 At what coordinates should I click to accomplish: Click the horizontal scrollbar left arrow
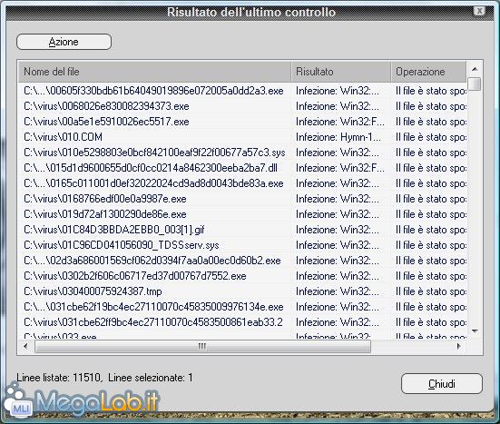tap(25, 346)
